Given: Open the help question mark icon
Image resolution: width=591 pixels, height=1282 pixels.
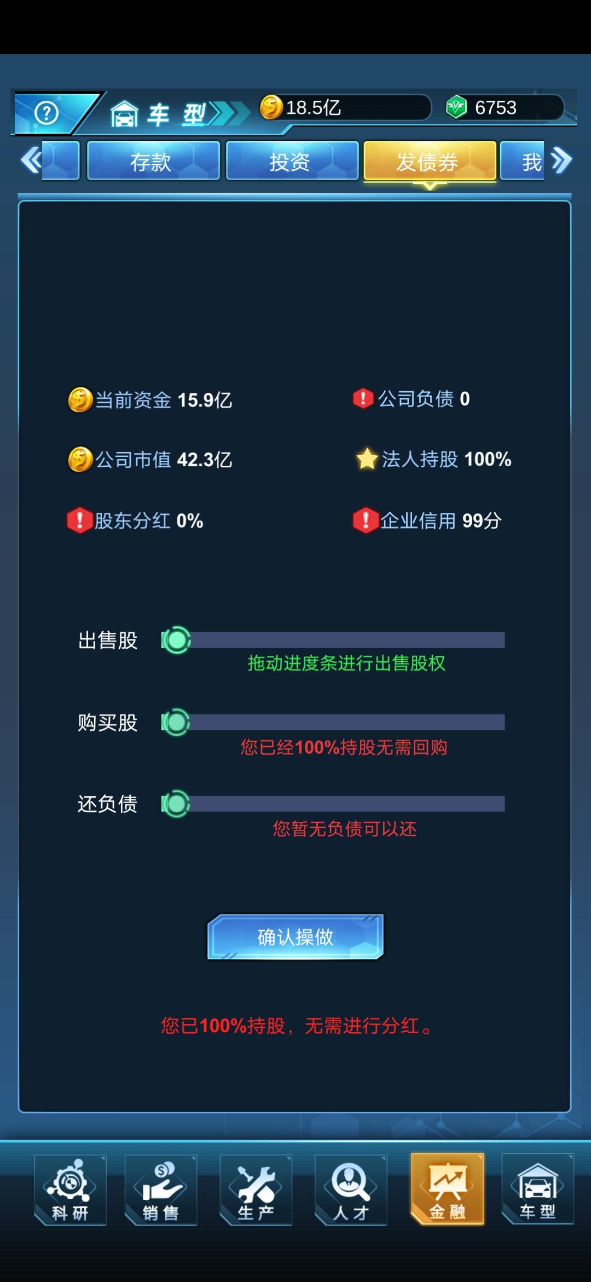Looking at the screenshot, I should click(x=47, y=113).
